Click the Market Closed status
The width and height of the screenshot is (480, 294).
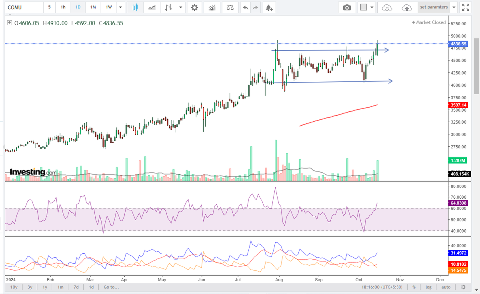pos(429,22)
